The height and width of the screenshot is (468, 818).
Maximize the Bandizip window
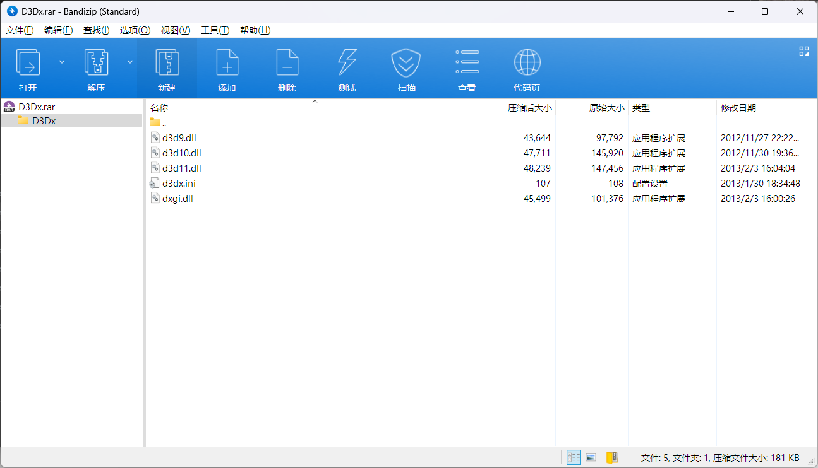tap(765, 11)
